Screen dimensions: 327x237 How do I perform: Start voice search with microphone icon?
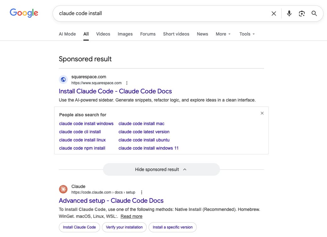coord(289,14)
